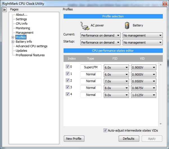Go to the Updates page
The image size is (169, 149).
(21, 51)
